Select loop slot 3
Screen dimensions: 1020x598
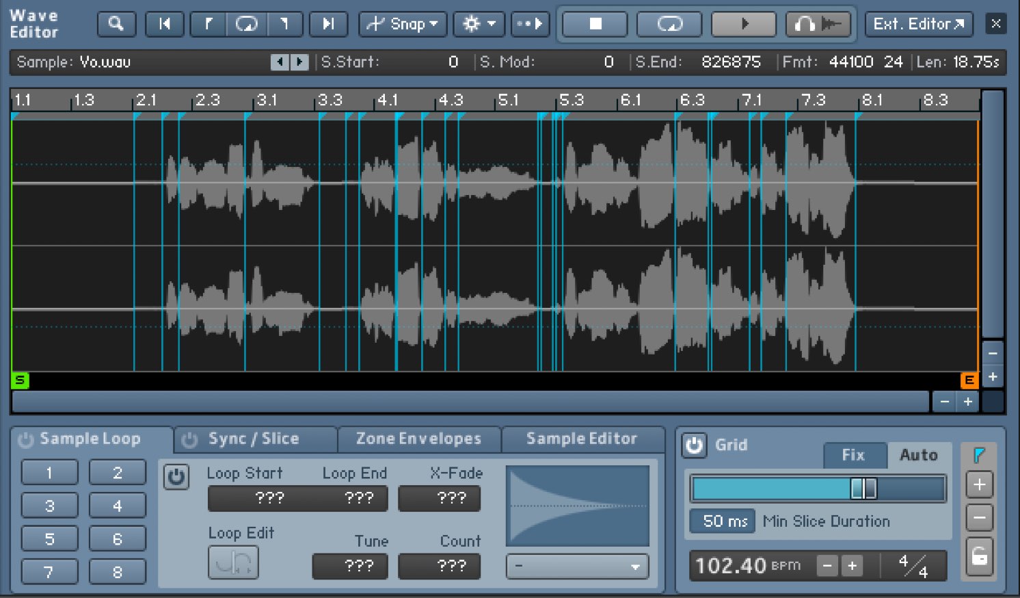(49, 506)
